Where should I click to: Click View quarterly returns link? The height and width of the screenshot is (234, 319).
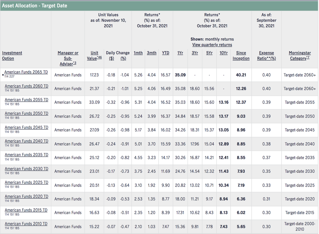(212, 45)
